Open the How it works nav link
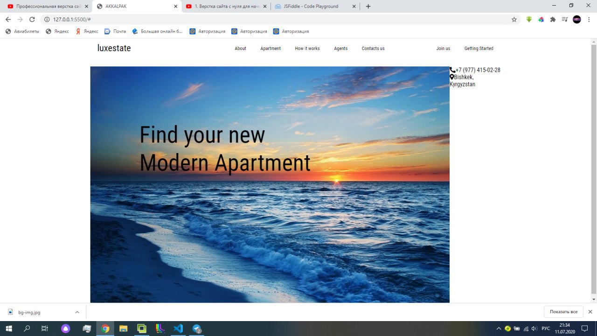 click(x=307, y=49)
